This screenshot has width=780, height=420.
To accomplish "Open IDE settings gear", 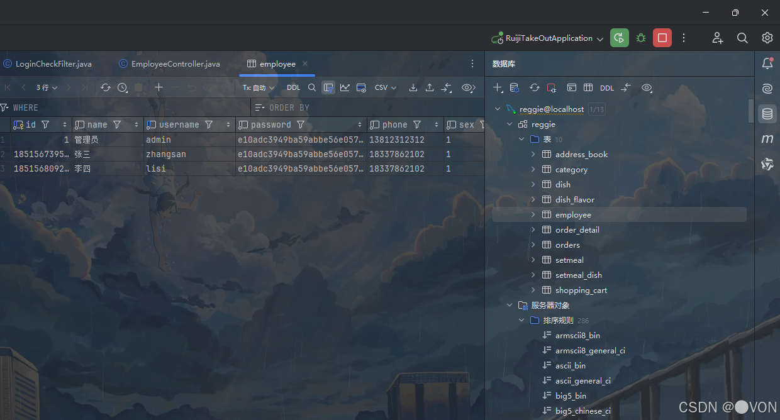I will click(767, 38).
